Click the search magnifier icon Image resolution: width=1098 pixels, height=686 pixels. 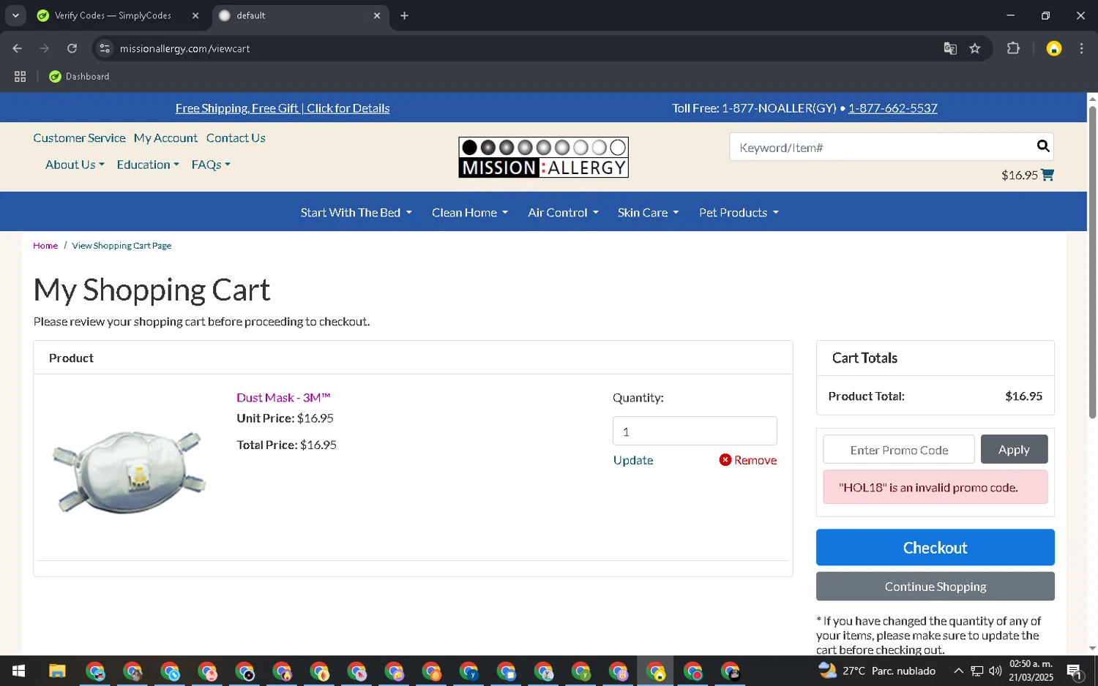tap(1043, 146)
